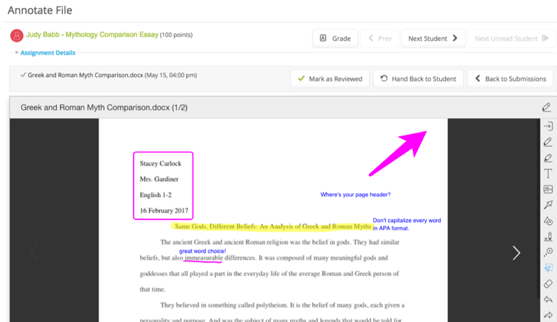Click the edit pencil icon in document header
The width and height of the screenshot is (557, 322).
tap(546, 107)
